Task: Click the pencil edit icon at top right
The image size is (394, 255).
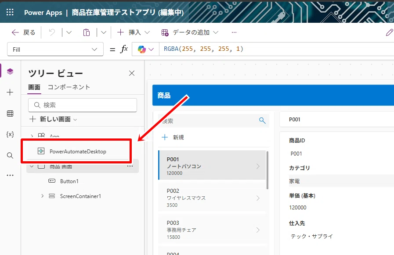Action: [x=389, y=32]
